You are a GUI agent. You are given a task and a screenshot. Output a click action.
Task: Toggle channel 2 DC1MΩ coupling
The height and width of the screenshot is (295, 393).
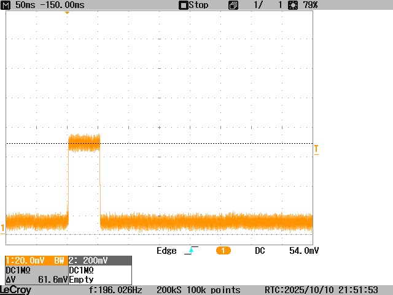82,270
